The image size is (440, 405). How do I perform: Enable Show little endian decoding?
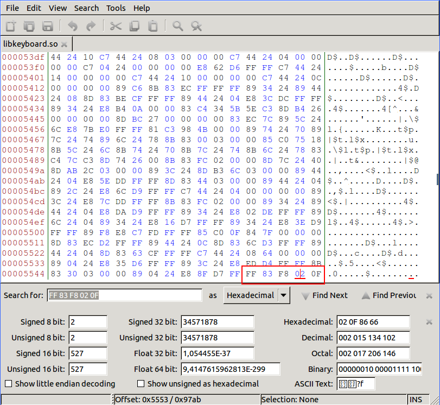coord(8,384)
